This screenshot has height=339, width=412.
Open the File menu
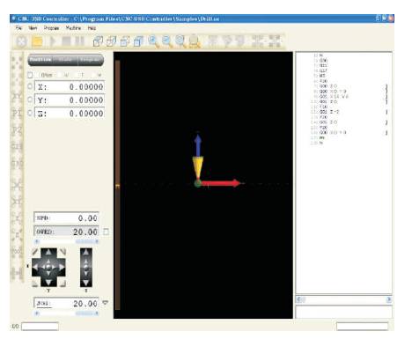coord(18,28)
